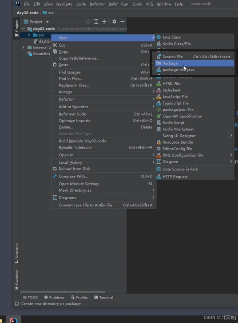The height and width of the screenshot is (323, 238).
Task: Click day02-code breadcrumb in navigation bar
Action: [x=28, y=13]
